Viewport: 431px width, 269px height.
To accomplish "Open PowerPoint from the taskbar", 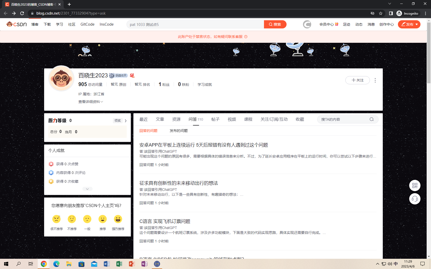I will point(132,264).
